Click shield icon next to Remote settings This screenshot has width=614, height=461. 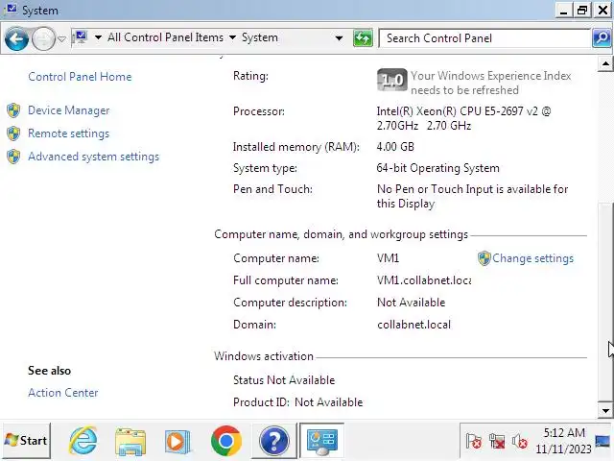coord(13,133)
